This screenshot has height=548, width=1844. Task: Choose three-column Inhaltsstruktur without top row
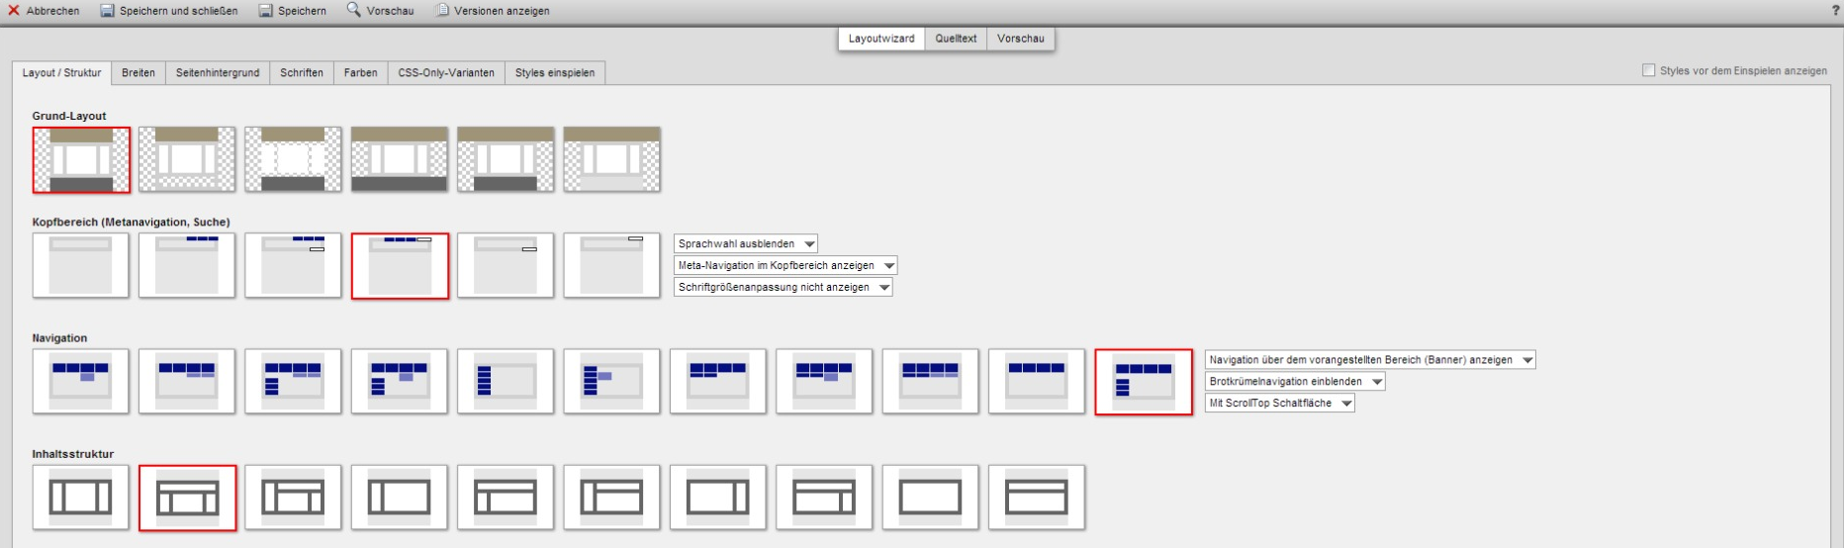[x=81, y=498]
